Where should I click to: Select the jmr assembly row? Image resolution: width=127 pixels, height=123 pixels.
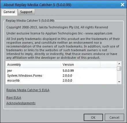tap(61, 71)
